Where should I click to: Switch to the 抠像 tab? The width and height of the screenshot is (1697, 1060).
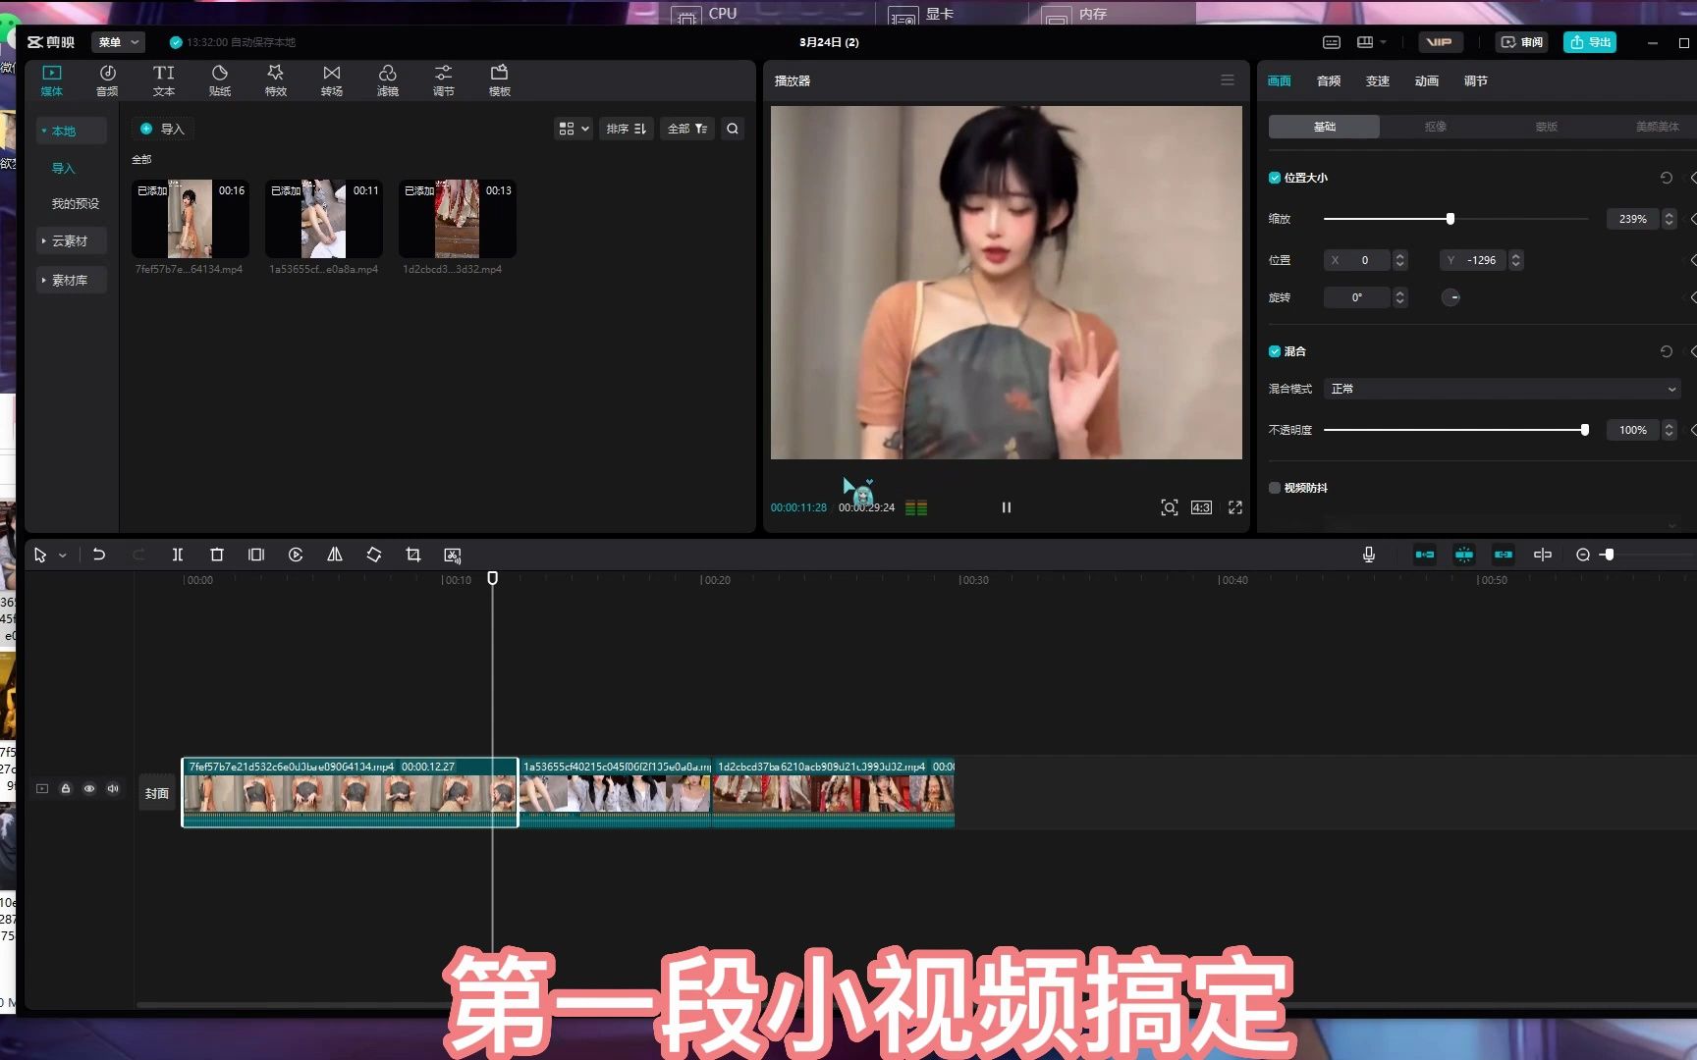(x=1434, y=126)
